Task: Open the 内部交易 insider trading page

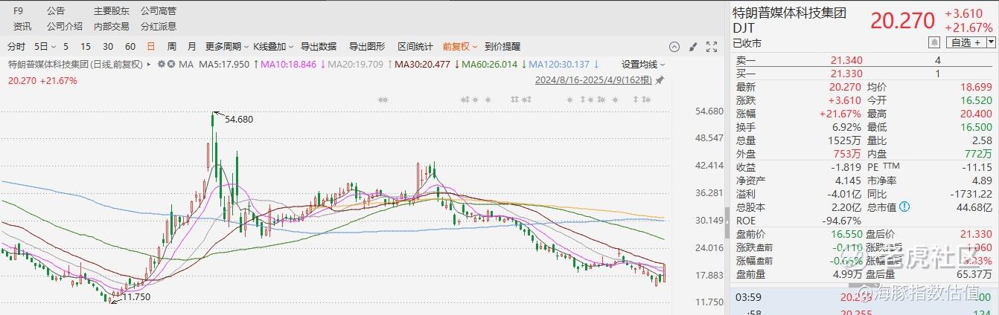Action: tap(111, 26)
